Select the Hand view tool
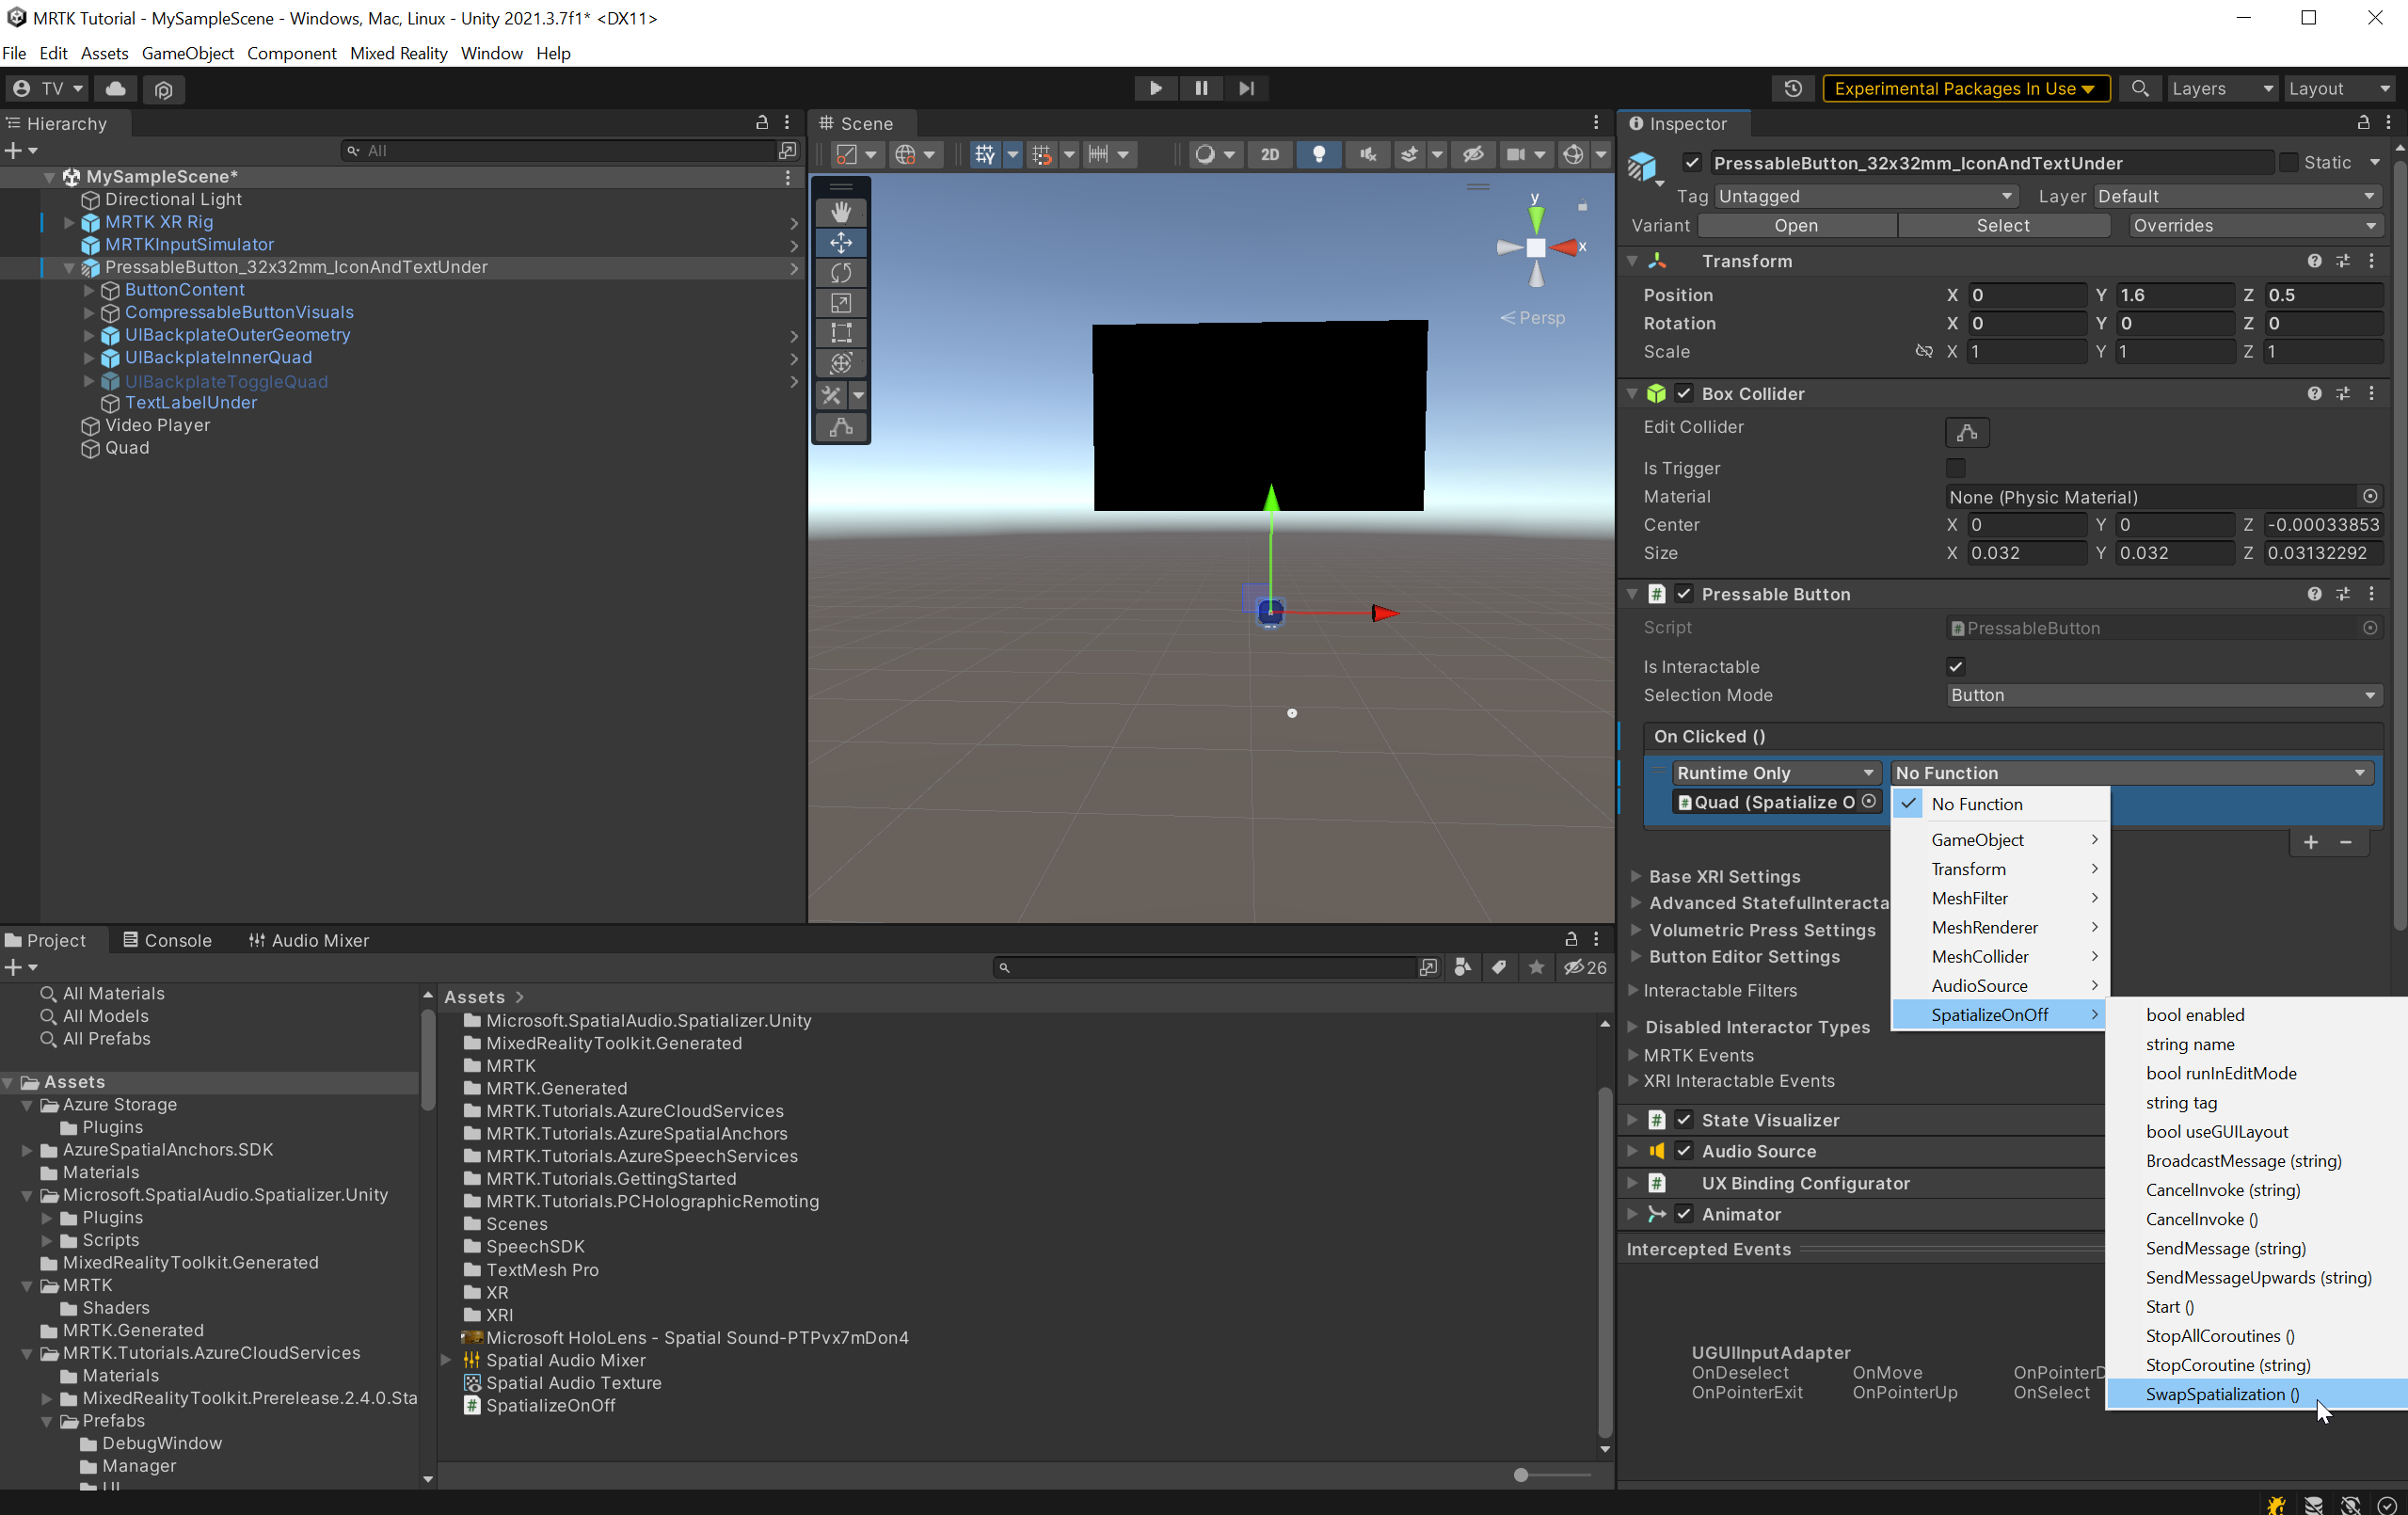2408x1515 pixels. tap(841, 212)
